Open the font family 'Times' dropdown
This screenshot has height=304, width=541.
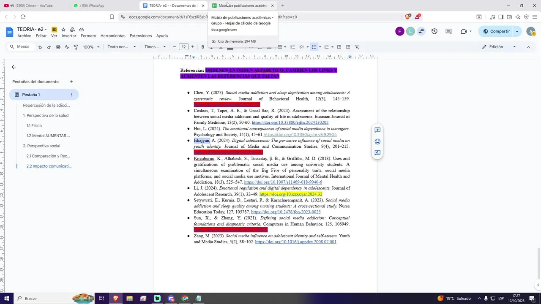tap(155, 47)
